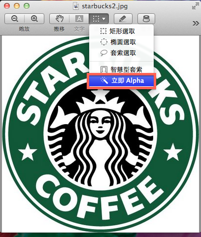This screenshot has height=237, width=201.
Task: Click the starbucks2.jpg title file icon
Action: (76, 6)
